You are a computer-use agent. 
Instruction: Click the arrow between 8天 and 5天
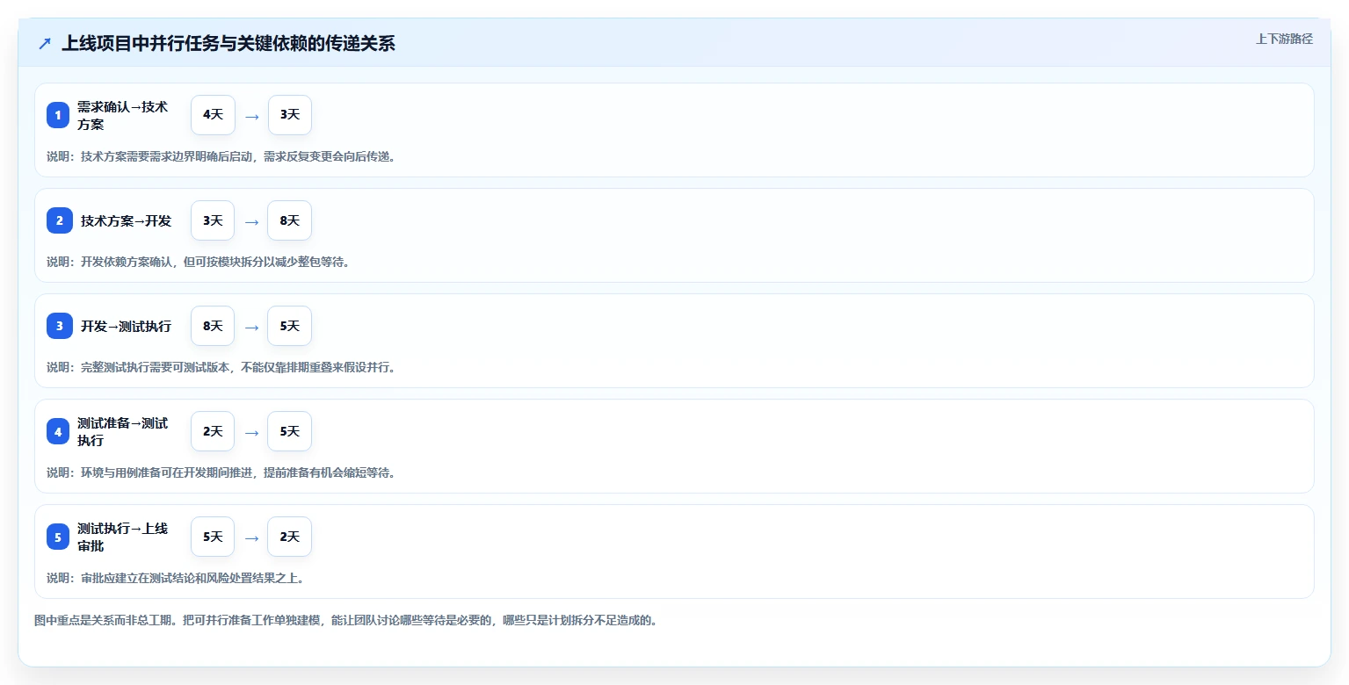click(251, 327)
